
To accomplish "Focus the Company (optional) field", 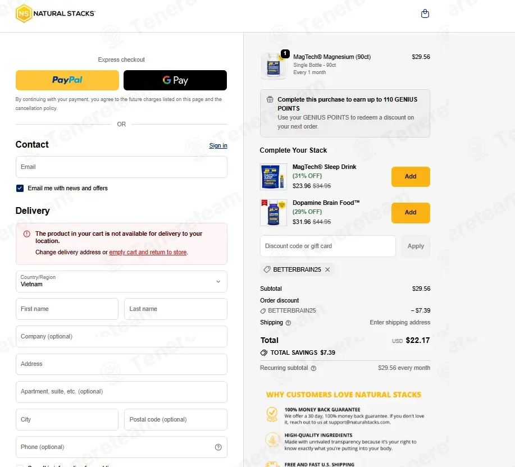I will (x=121, y=336).
